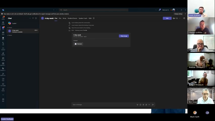This screenshot has height=121, width=215.
Task: Select Richard Murdoch's video tile
Action: coord(201,78)
